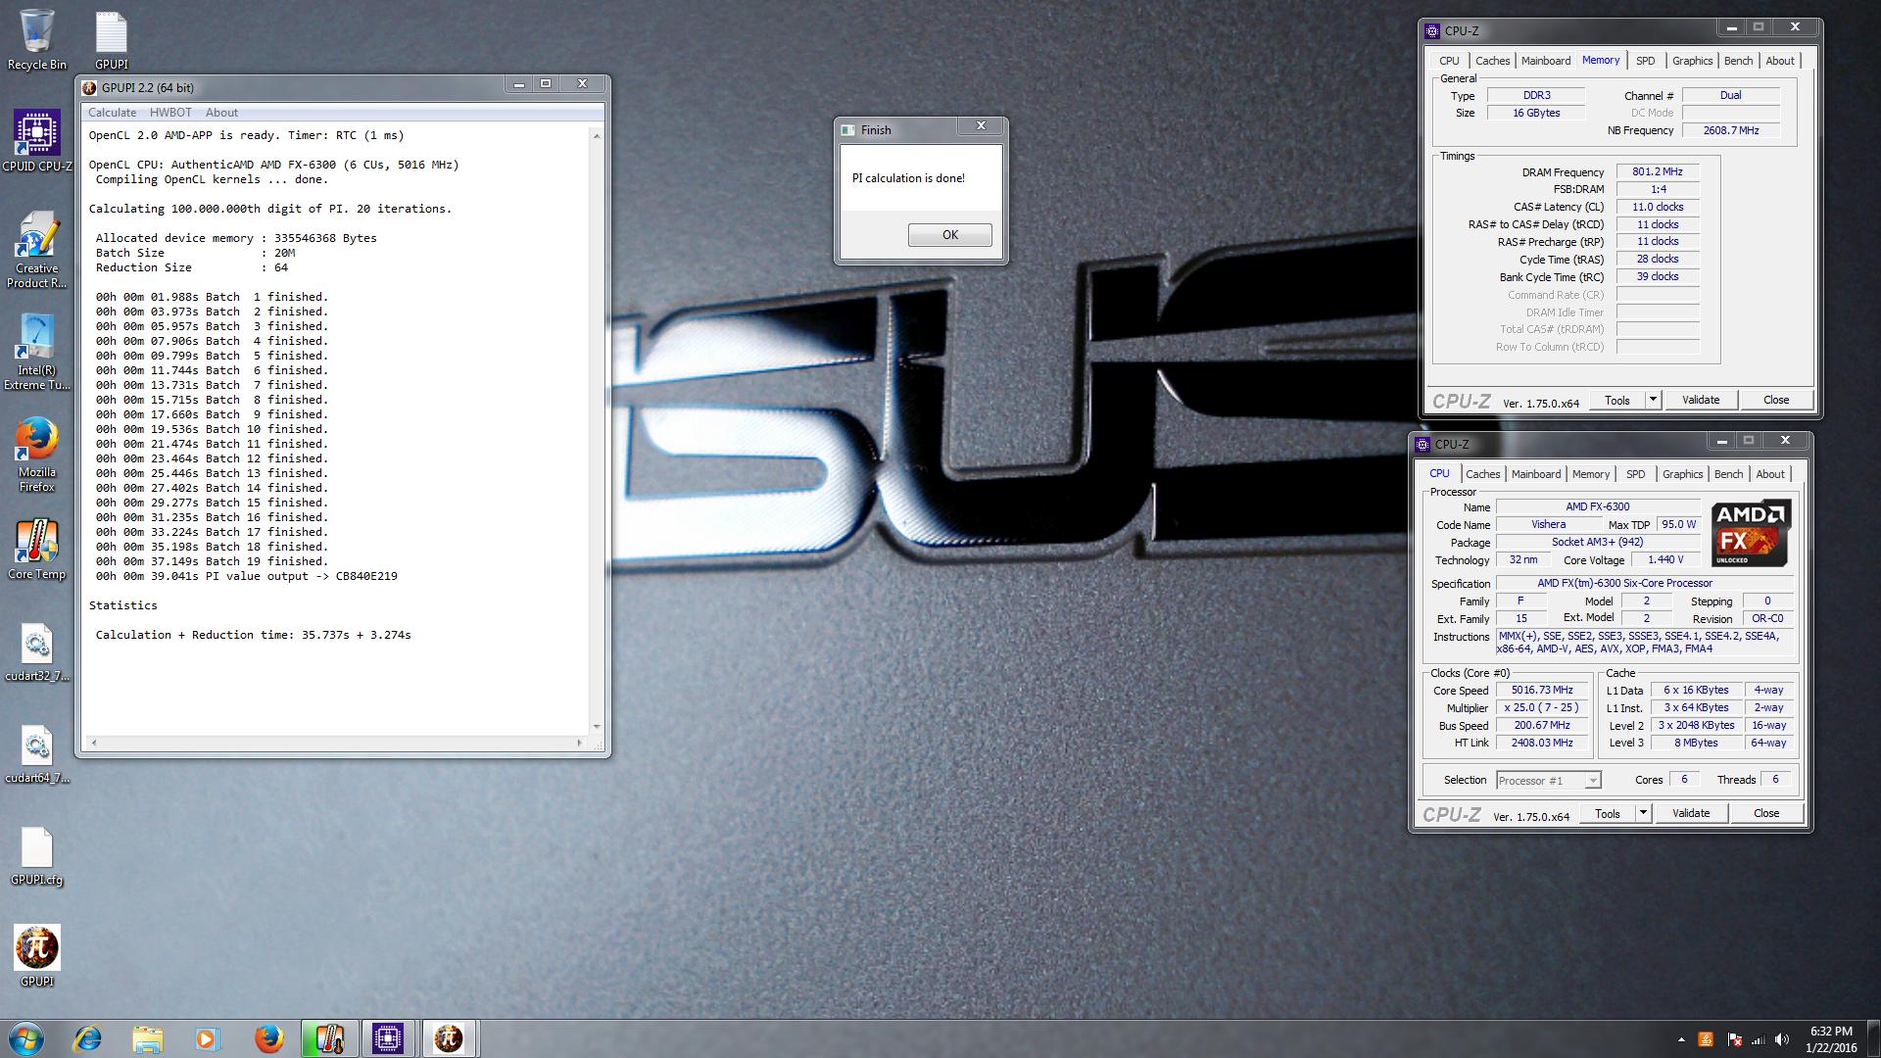Image resolution: width=1881 pixels, height=1058 pixels.
Task: Select the cudart32 DLL file icon
Action: point(37,651)
